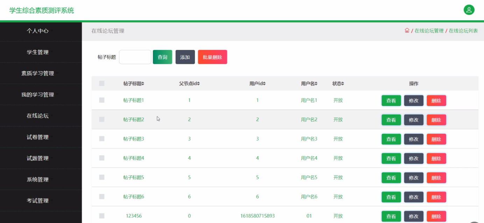Screen dimensions: 484x223
Task: Sort by 用户名 column arrows
Action: pyautogui.click(x=316, y=84)
